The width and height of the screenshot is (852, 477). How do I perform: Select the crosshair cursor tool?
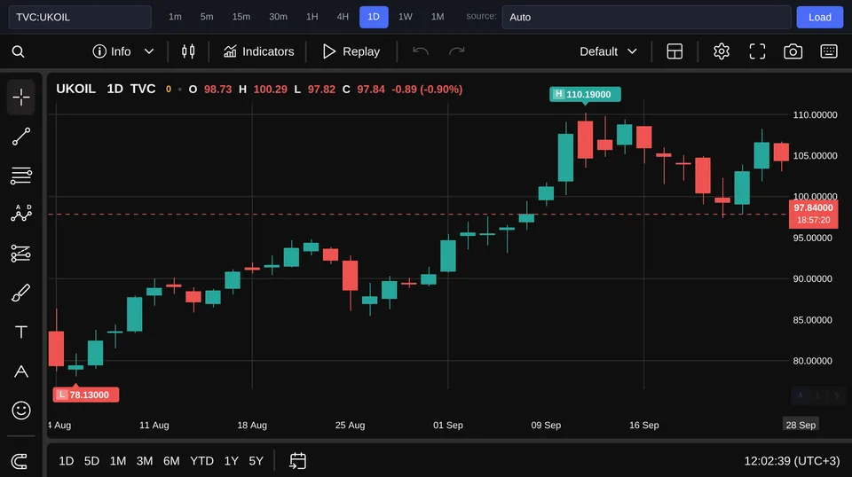point(21,98)
